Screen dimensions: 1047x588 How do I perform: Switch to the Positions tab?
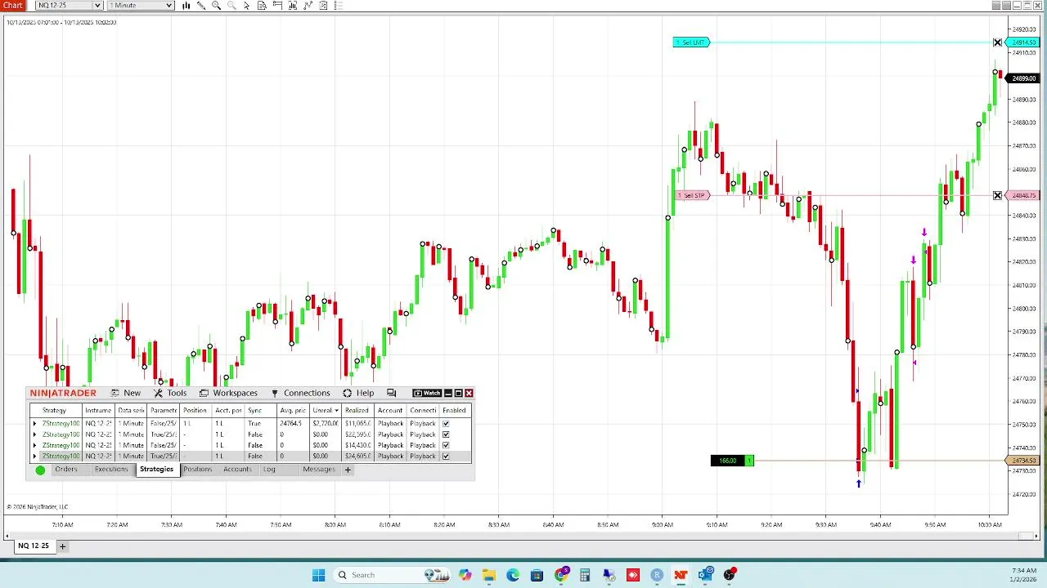tap(197, 470)
